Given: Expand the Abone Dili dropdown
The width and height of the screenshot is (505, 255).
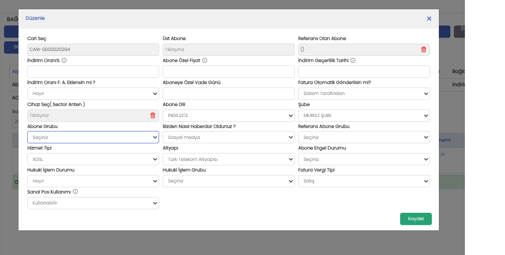Looking at the screenshot, I should tap(228, 116).
